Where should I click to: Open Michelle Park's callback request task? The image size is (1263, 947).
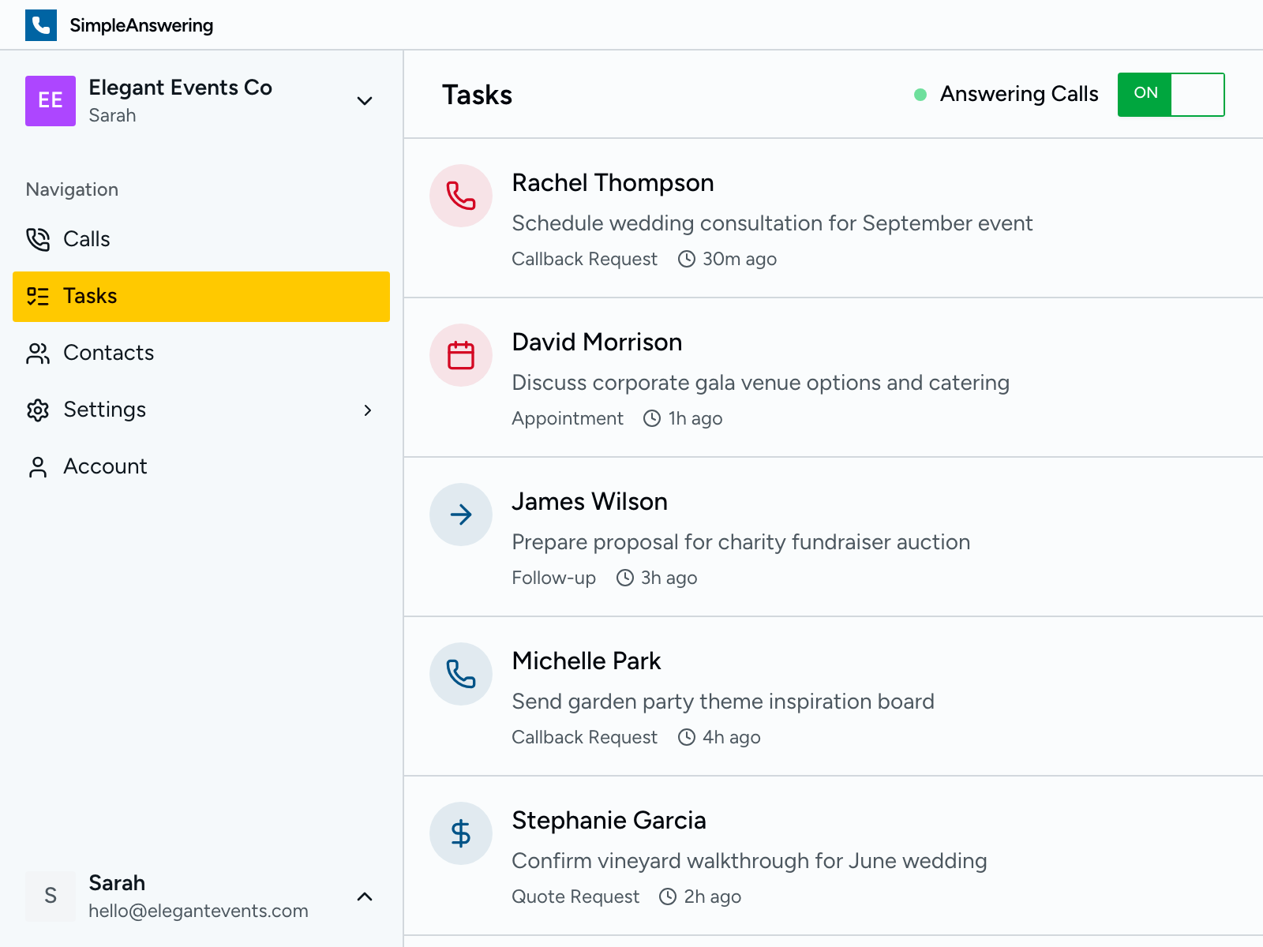click(x=722, y=698)
